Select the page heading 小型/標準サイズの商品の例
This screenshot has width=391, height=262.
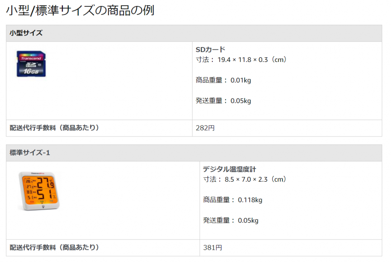click(x=80, y=11)
